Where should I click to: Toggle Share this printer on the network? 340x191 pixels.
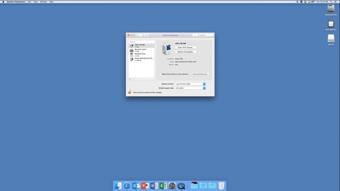click(160, 74)
